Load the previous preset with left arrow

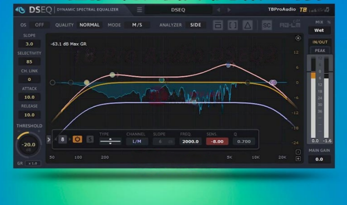(x=219, y=10)
